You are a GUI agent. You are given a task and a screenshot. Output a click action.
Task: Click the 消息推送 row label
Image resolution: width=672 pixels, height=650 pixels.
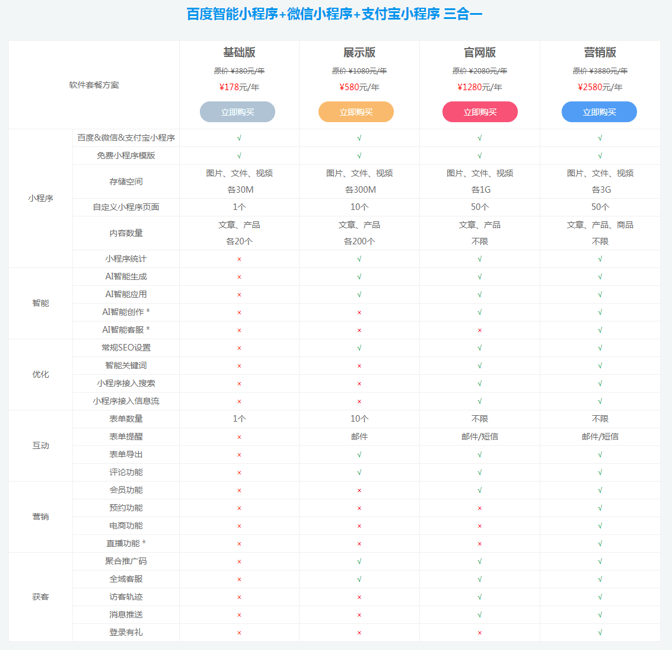tap(126, 614)
